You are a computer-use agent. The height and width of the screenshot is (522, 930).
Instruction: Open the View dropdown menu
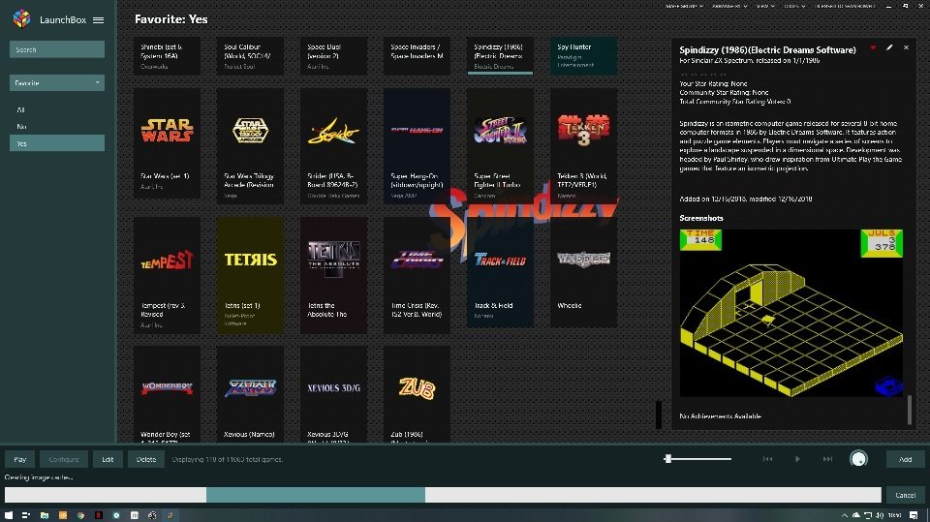click(765, 6)
